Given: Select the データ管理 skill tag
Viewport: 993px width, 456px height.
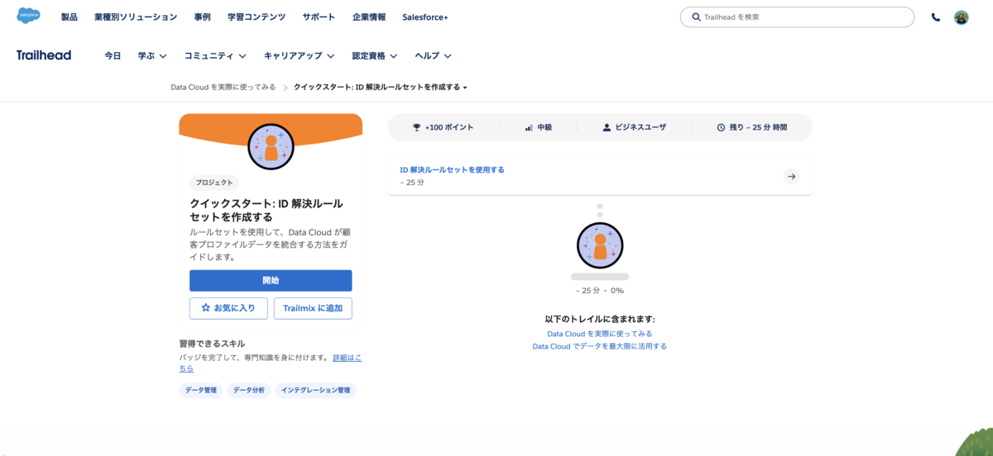Looking at the screenshot, I should coord(201,390).
